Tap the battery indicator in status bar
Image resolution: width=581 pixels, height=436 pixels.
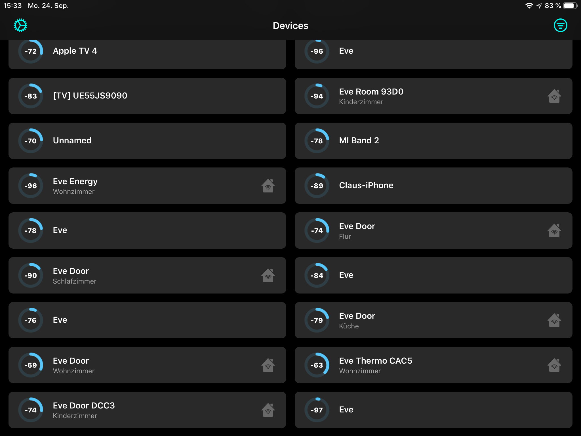[x=570, y=6]
